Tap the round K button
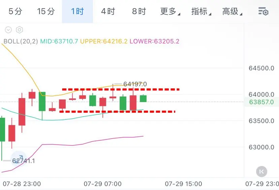 (x=261, y=172)
